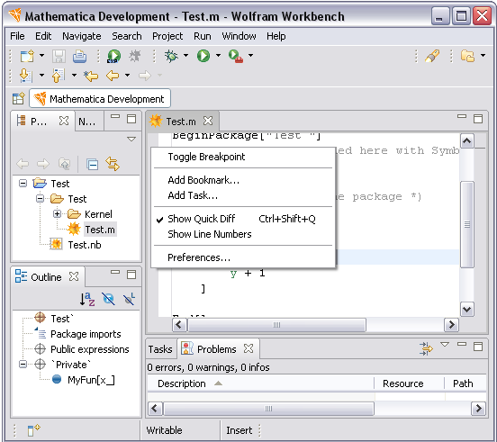Close the Problems tab
497x442 pixels.
248,348
